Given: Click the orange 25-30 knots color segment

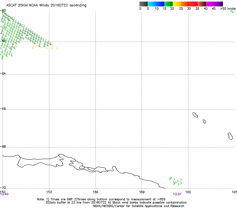Looking at the screenshot, I should click(x=185, y=4).
